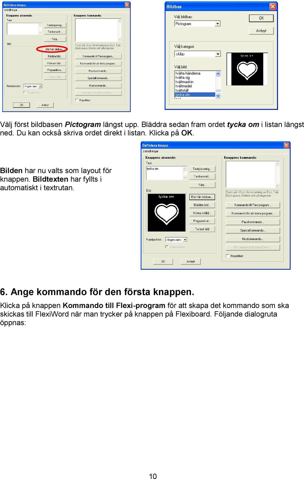Select 'tvätta sig' in Välj bild list
The height and width of the screenshot is (479, 304).
183,77
